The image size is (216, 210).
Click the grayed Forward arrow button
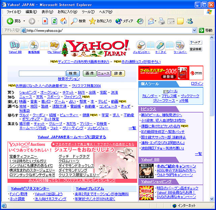point(32,21)
